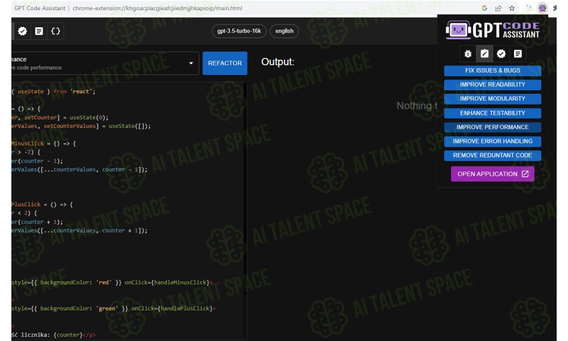Click the chrome-extension URL in address bar
Screen dimensions: 568x341
coord(157,8)
